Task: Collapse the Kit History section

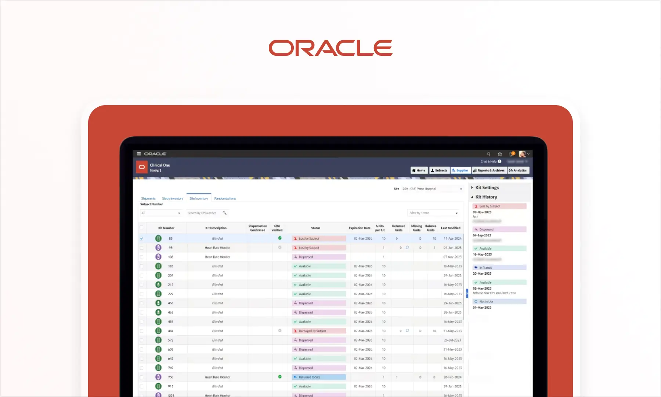Action: coord(484,197)
